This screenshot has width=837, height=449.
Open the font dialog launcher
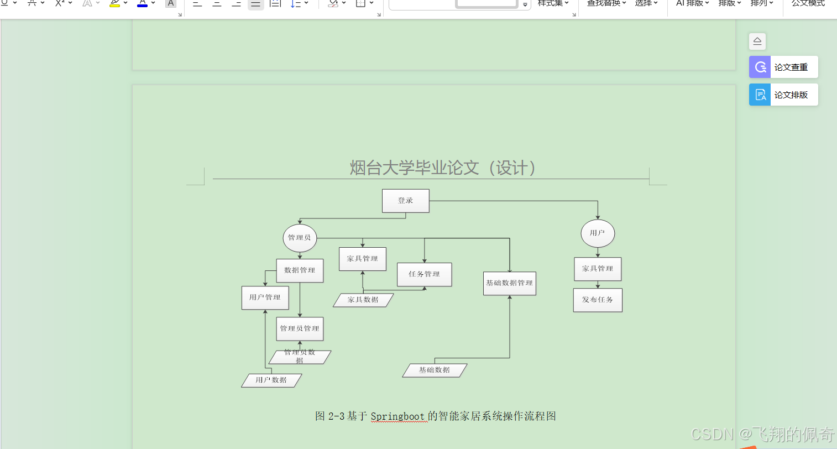tap(180, 14)
